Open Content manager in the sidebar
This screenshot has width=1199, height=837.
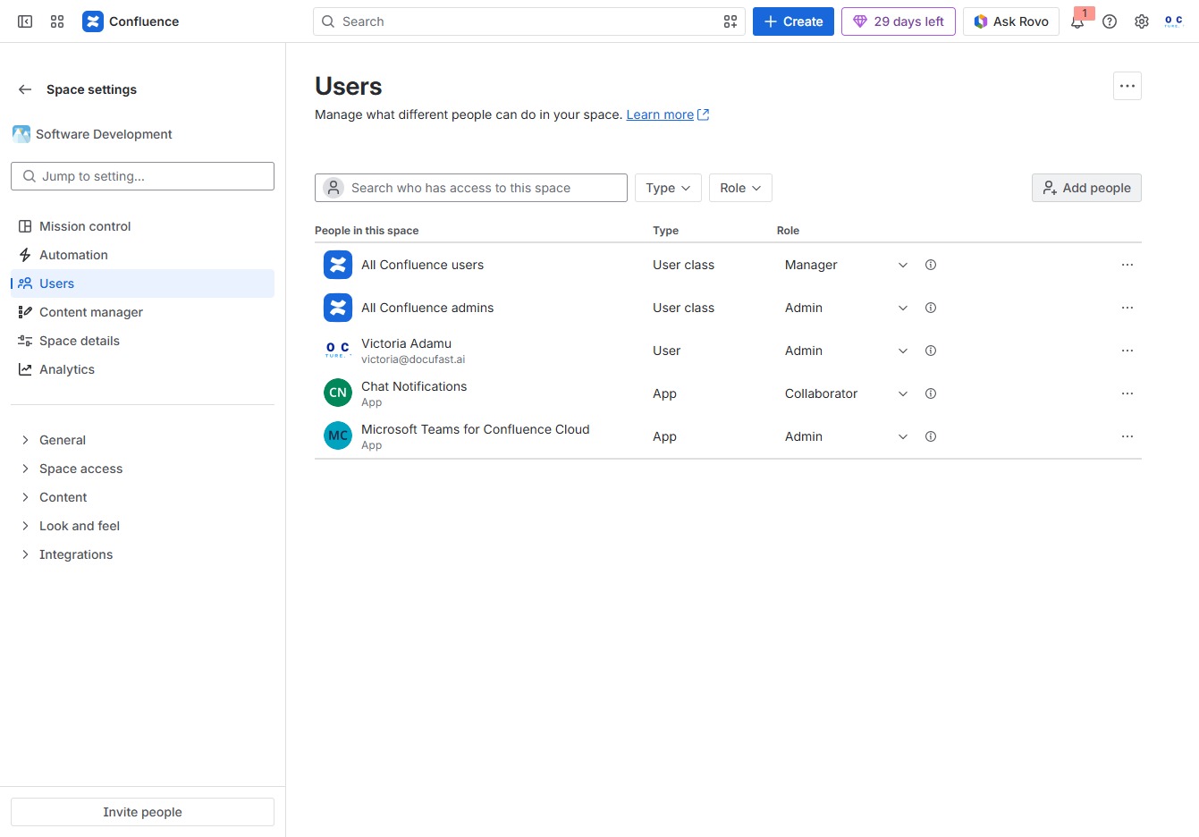click(142, 312)
